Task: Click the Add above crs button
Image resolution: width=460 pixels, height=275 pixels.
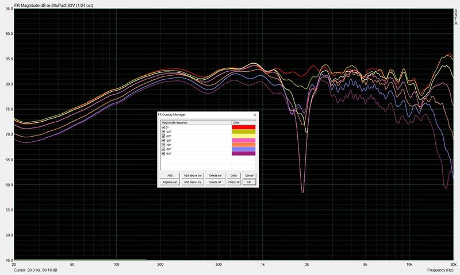Action: 192,175
